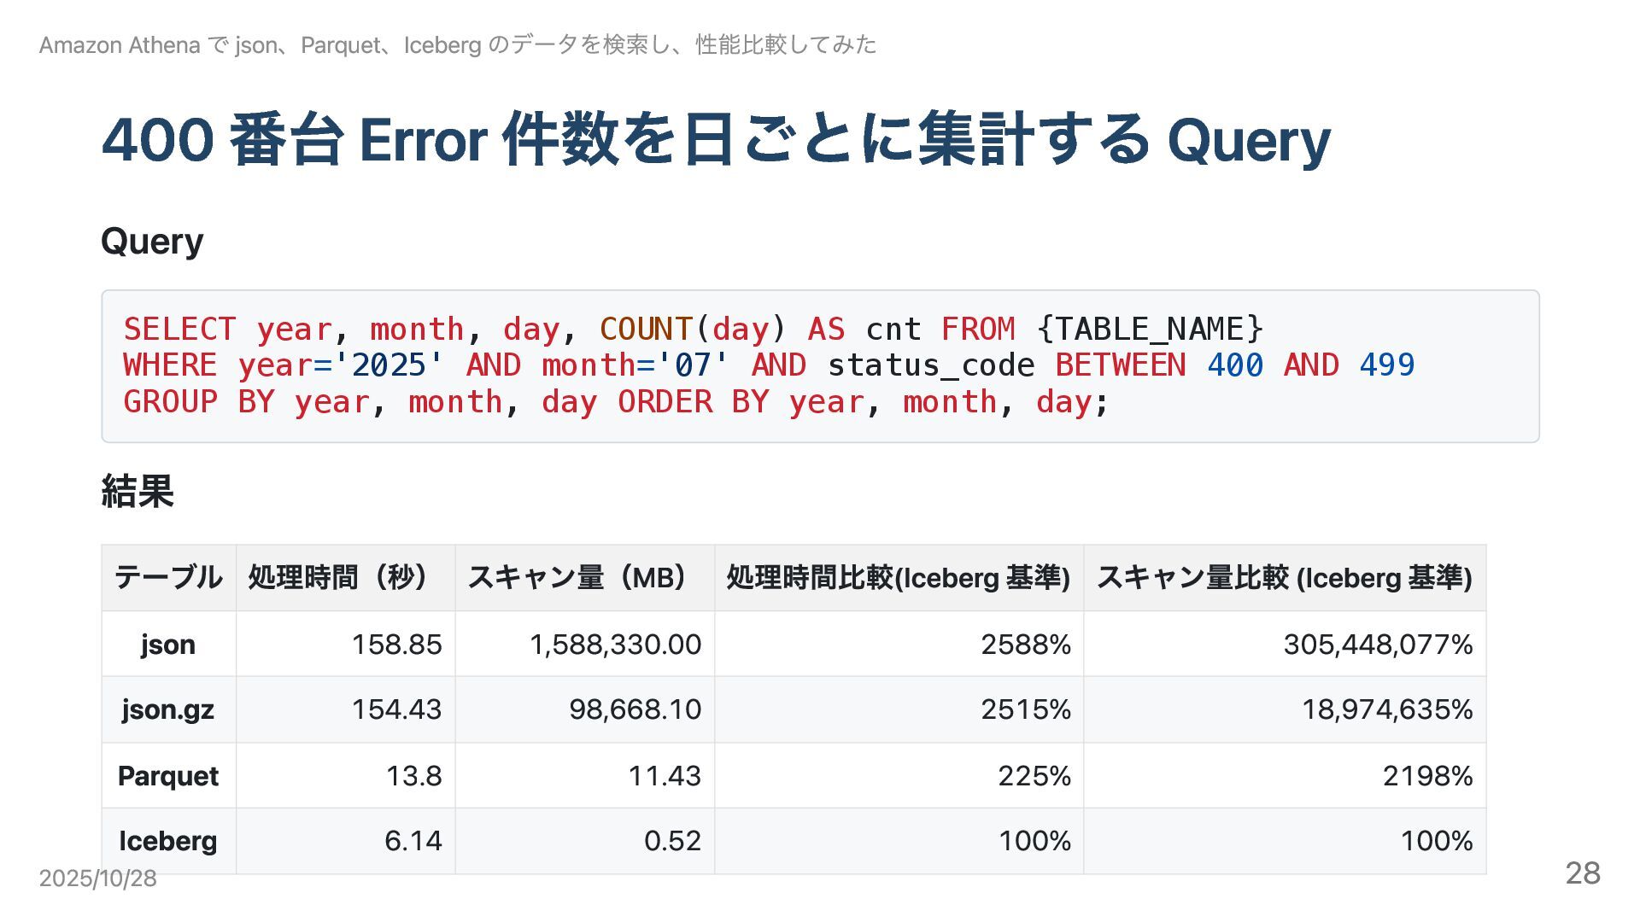Select the 'Iceberg' row label

point(168,841)
